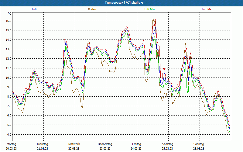243x152 pixels.
Task: Click the '10,0' y-axis value
Action: pyautogui.click(x=9, y=78)
